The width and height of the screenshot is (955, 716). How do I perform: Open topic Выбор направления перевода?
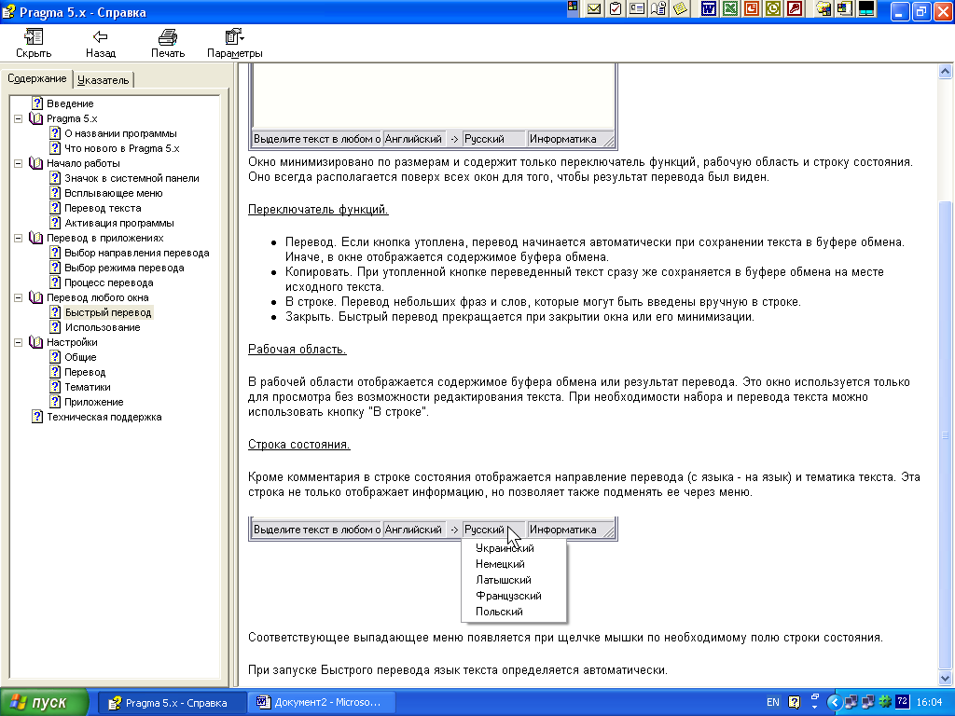(x=137, y=253)
